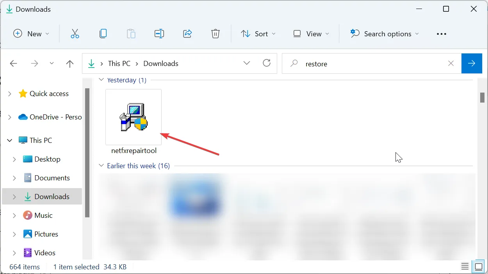Expand the OneDrive node
Screen dimensions: 488x274
[9, 117]
